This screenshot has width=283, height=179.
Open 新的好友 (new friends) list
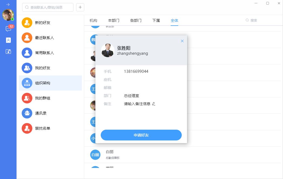point(43,23)
